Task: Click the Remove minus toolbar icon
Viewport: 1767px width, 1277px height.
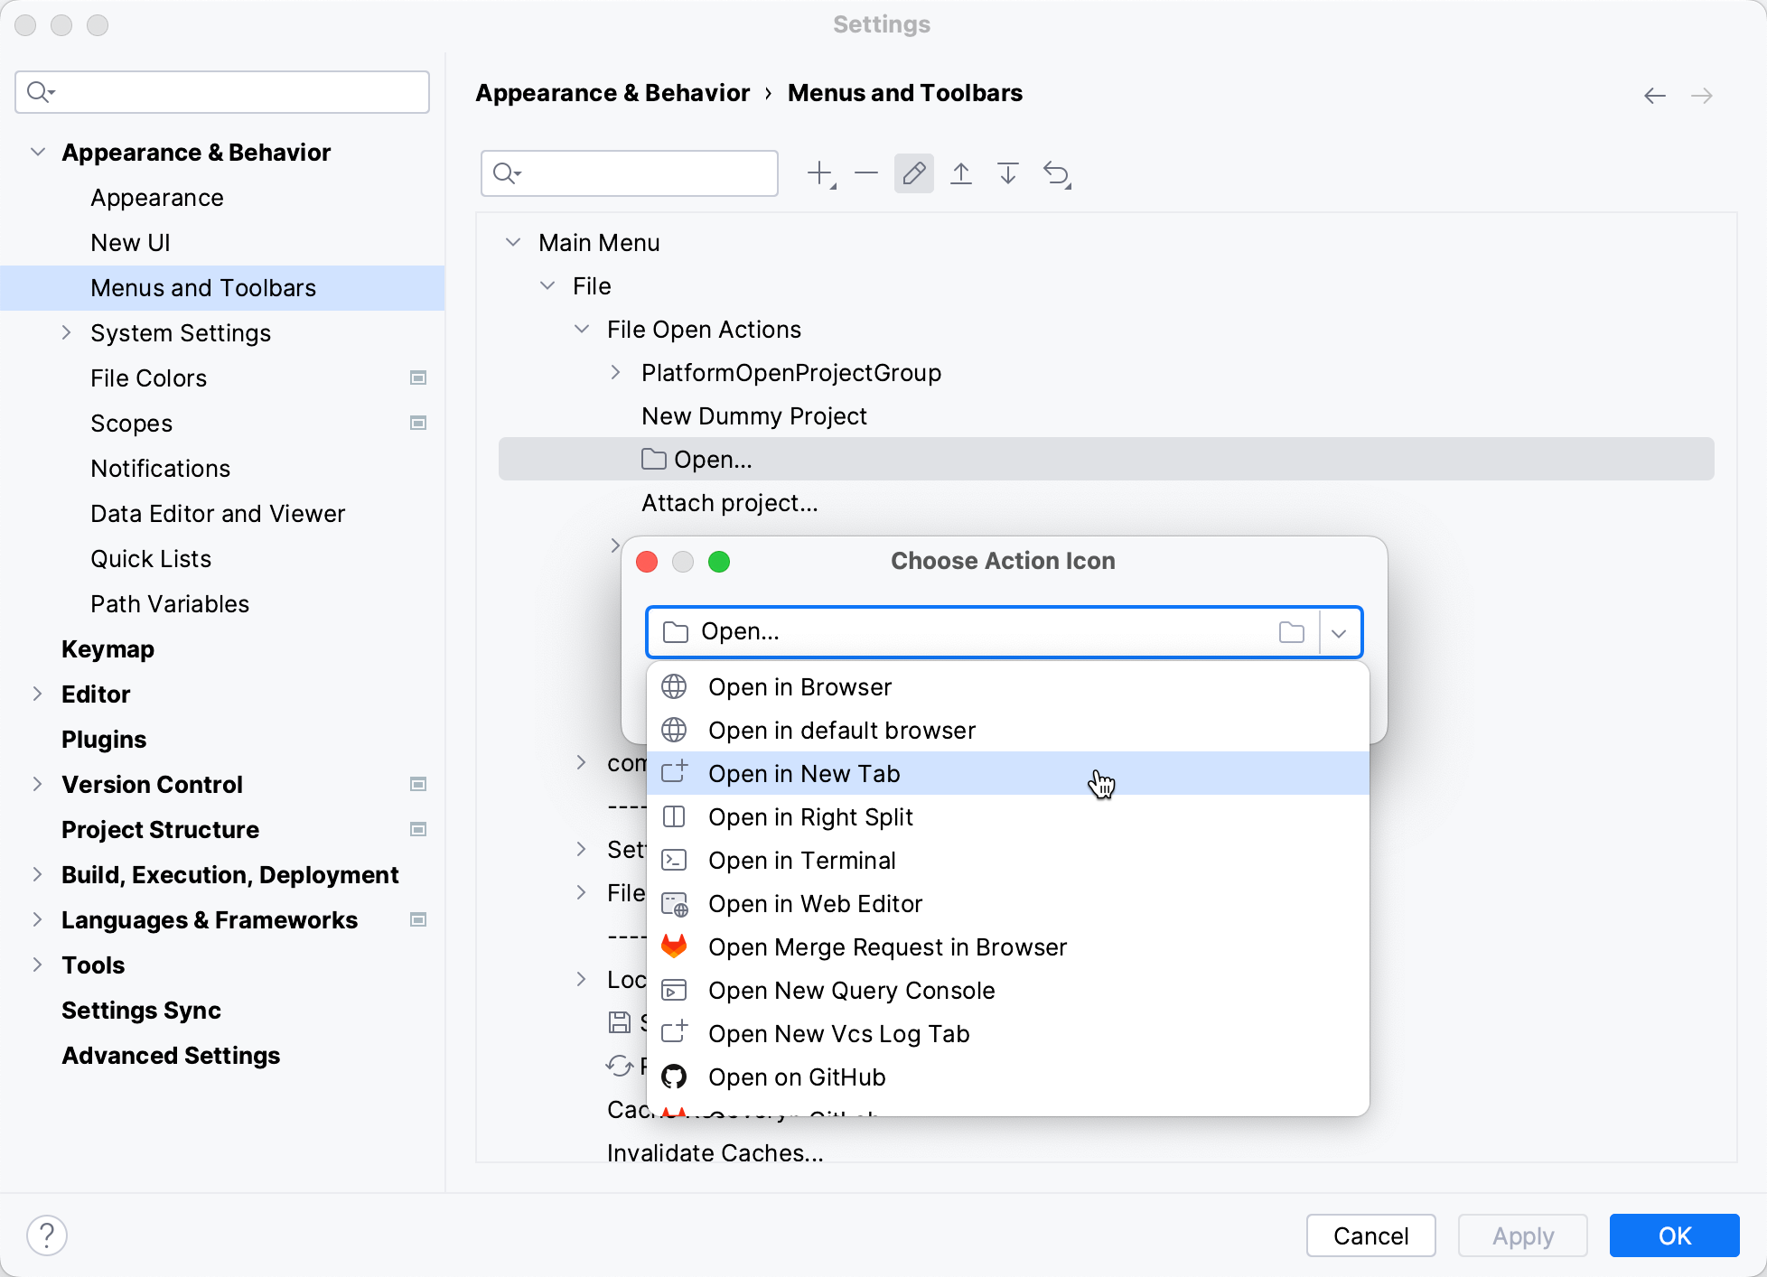Action: (866, 173)
